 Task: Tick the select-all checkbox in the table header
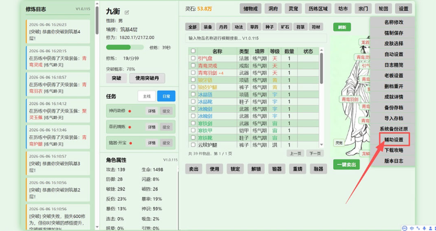pos(193,51)
